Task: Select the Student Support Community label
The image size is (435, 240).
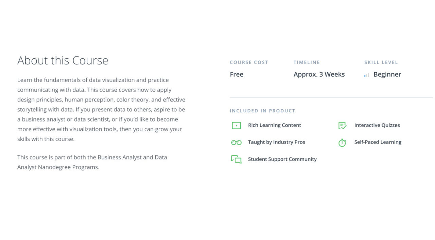Action: [x=282, y=159]
